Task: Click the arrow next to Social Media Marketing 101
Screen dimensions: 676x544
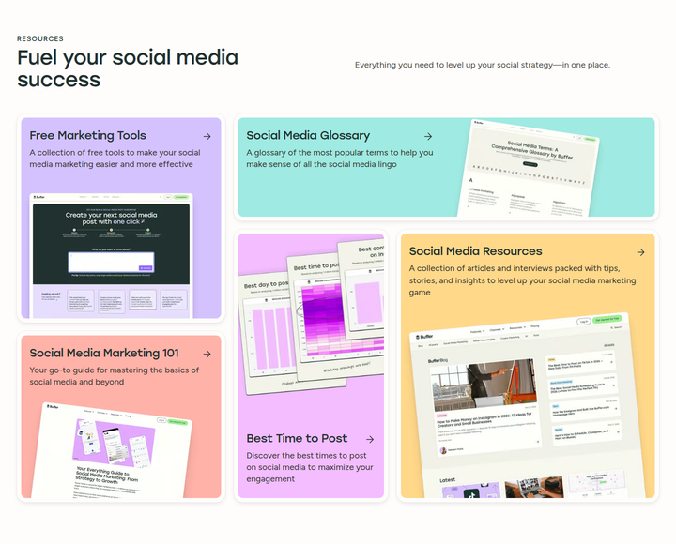Action: tap(207, 354)
